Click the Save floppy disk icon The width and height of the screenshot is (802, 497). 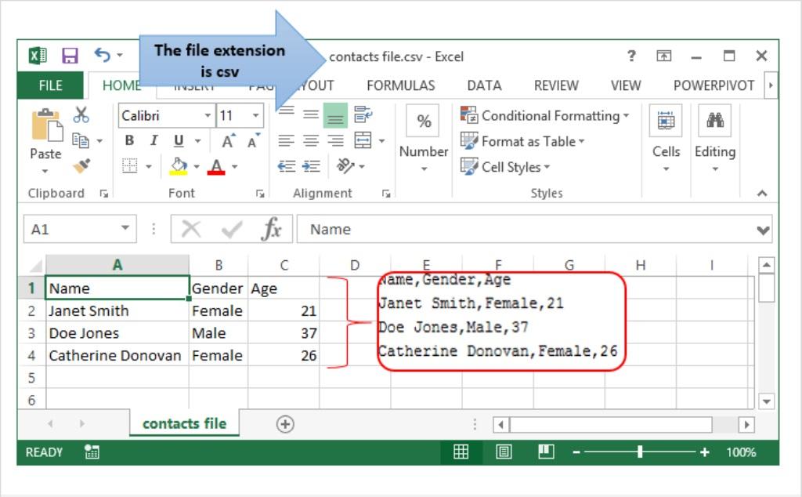pos(70,56)
